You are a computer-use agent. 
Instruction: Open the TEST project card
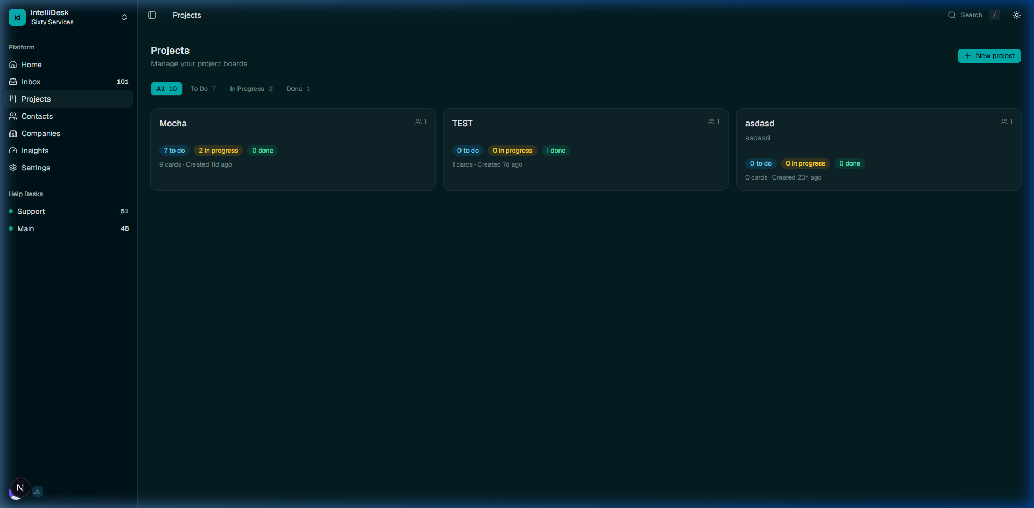point(585,149)
